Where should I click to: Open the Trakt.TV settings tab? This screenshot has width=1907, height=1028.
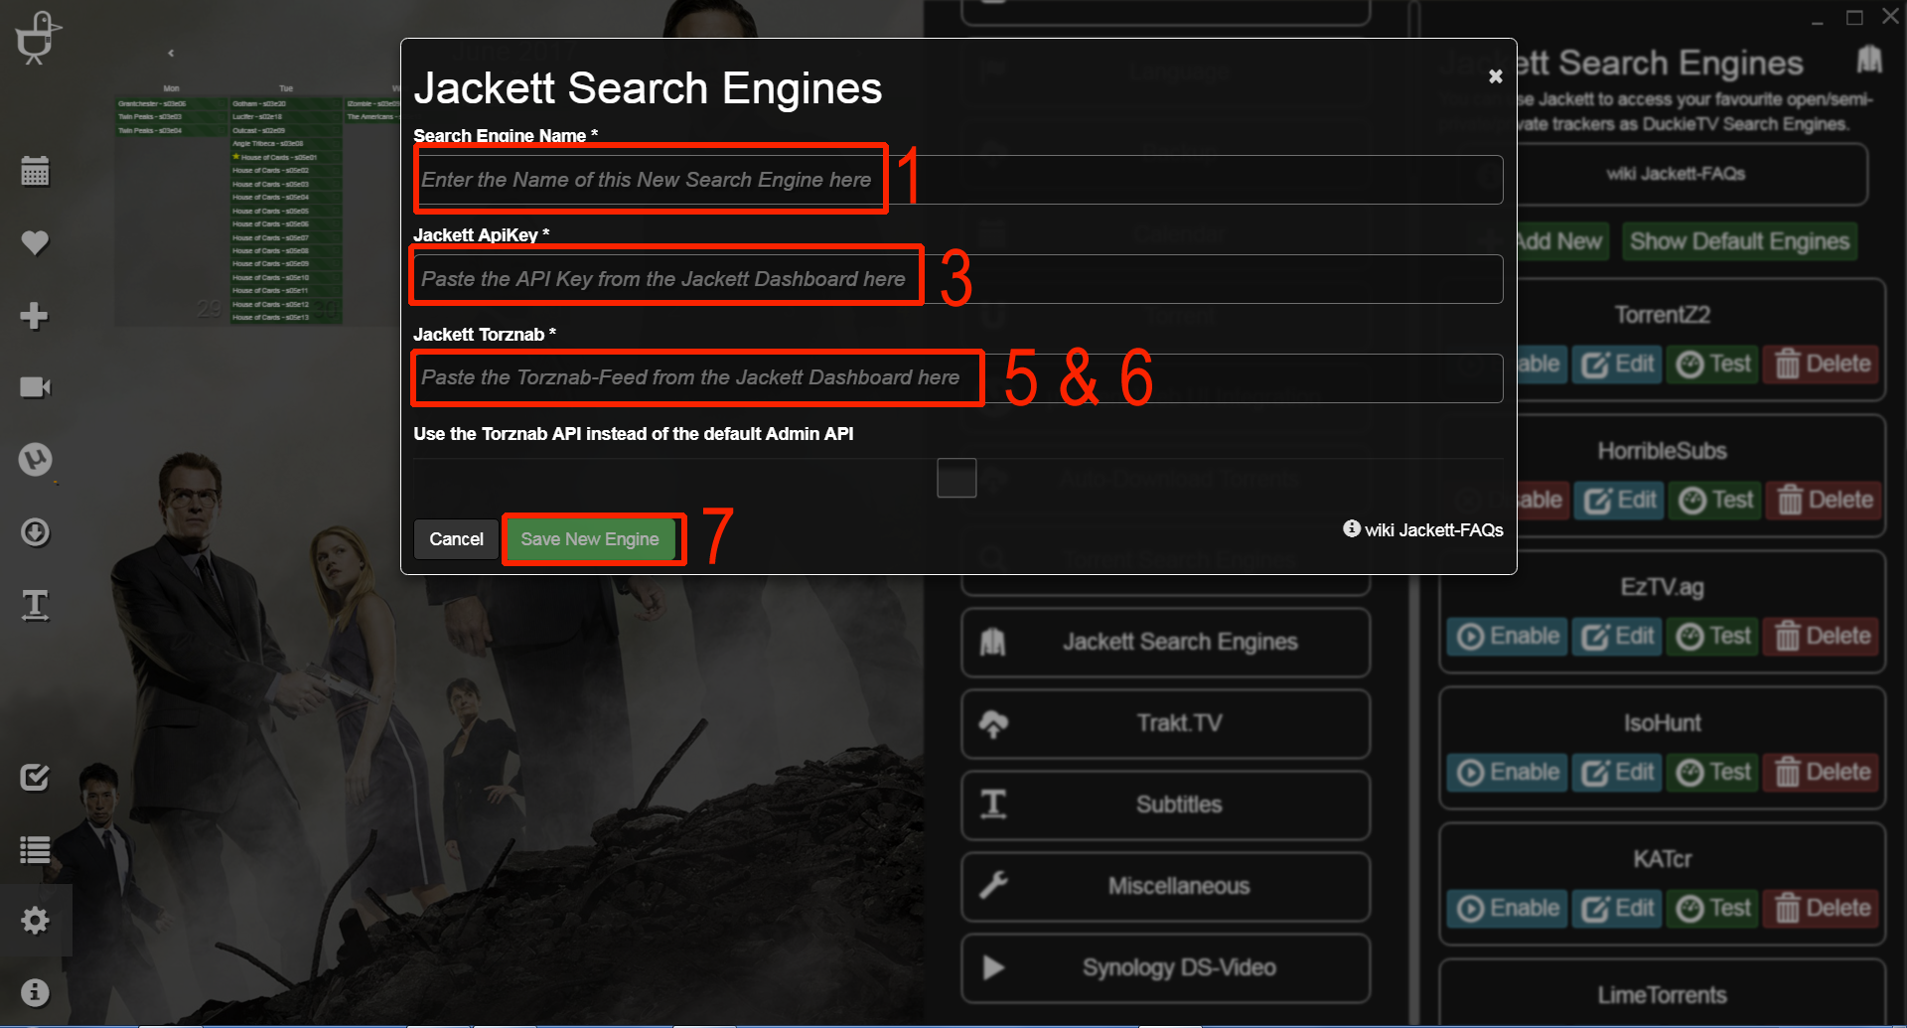coord(1166,723)
